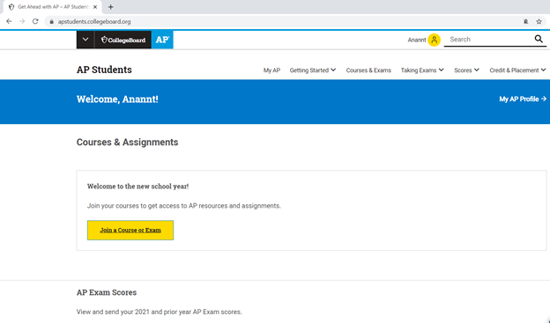Click 'Welcome, Anannt!' banner text
The image size is (550, 323).
pyautogui.click(x=117, y=99)
